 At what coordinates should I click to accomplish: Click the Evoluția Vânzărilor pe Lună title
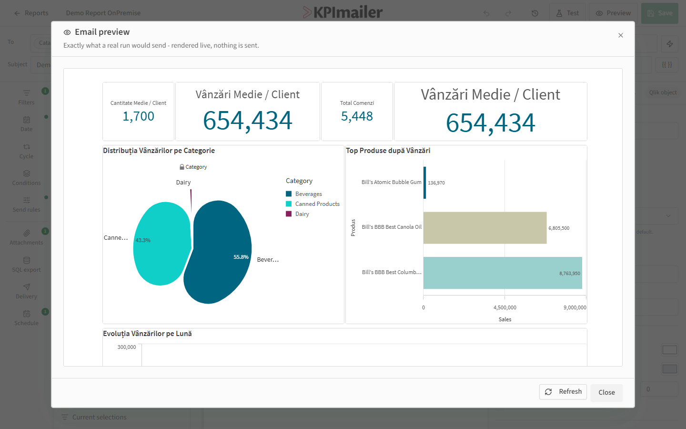[x=148, y=334]
